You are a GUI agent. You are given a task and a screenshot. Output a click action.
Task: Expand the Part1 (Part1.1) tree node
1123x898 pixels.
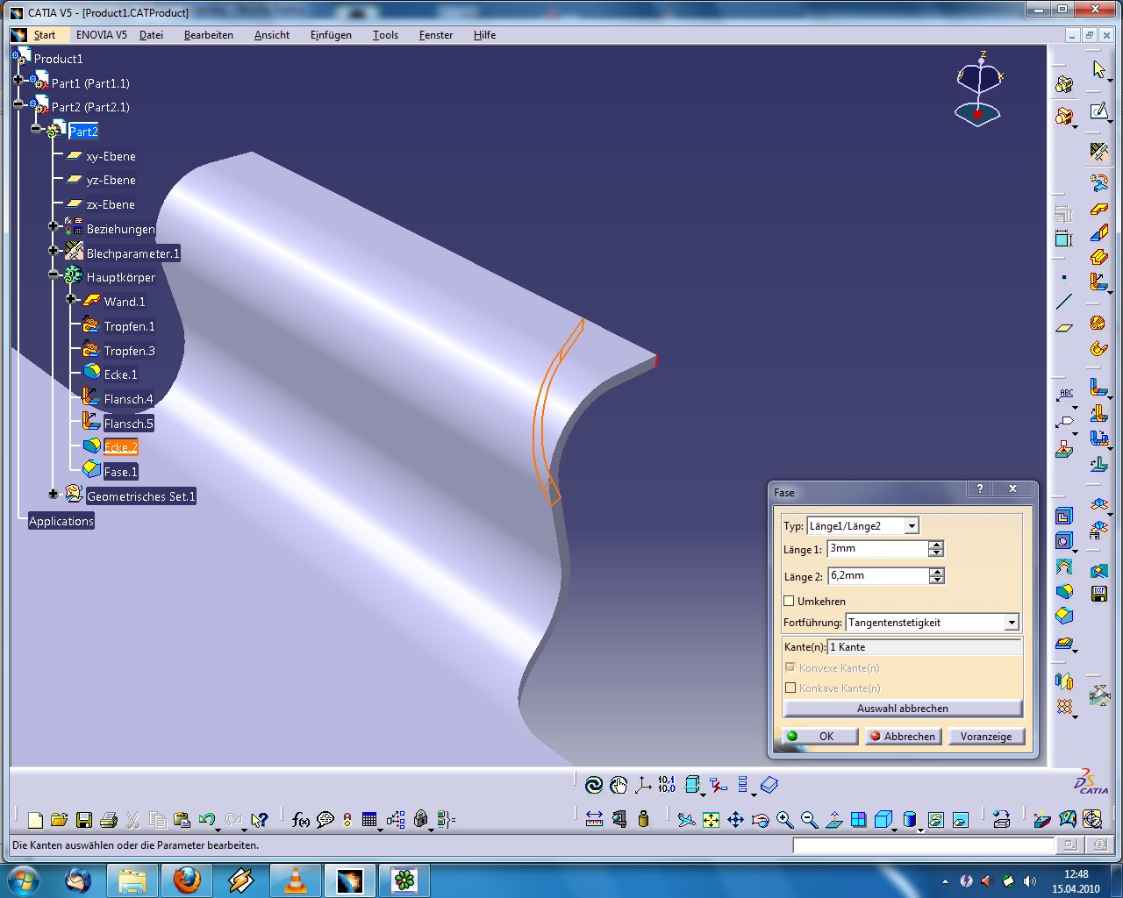18,80
